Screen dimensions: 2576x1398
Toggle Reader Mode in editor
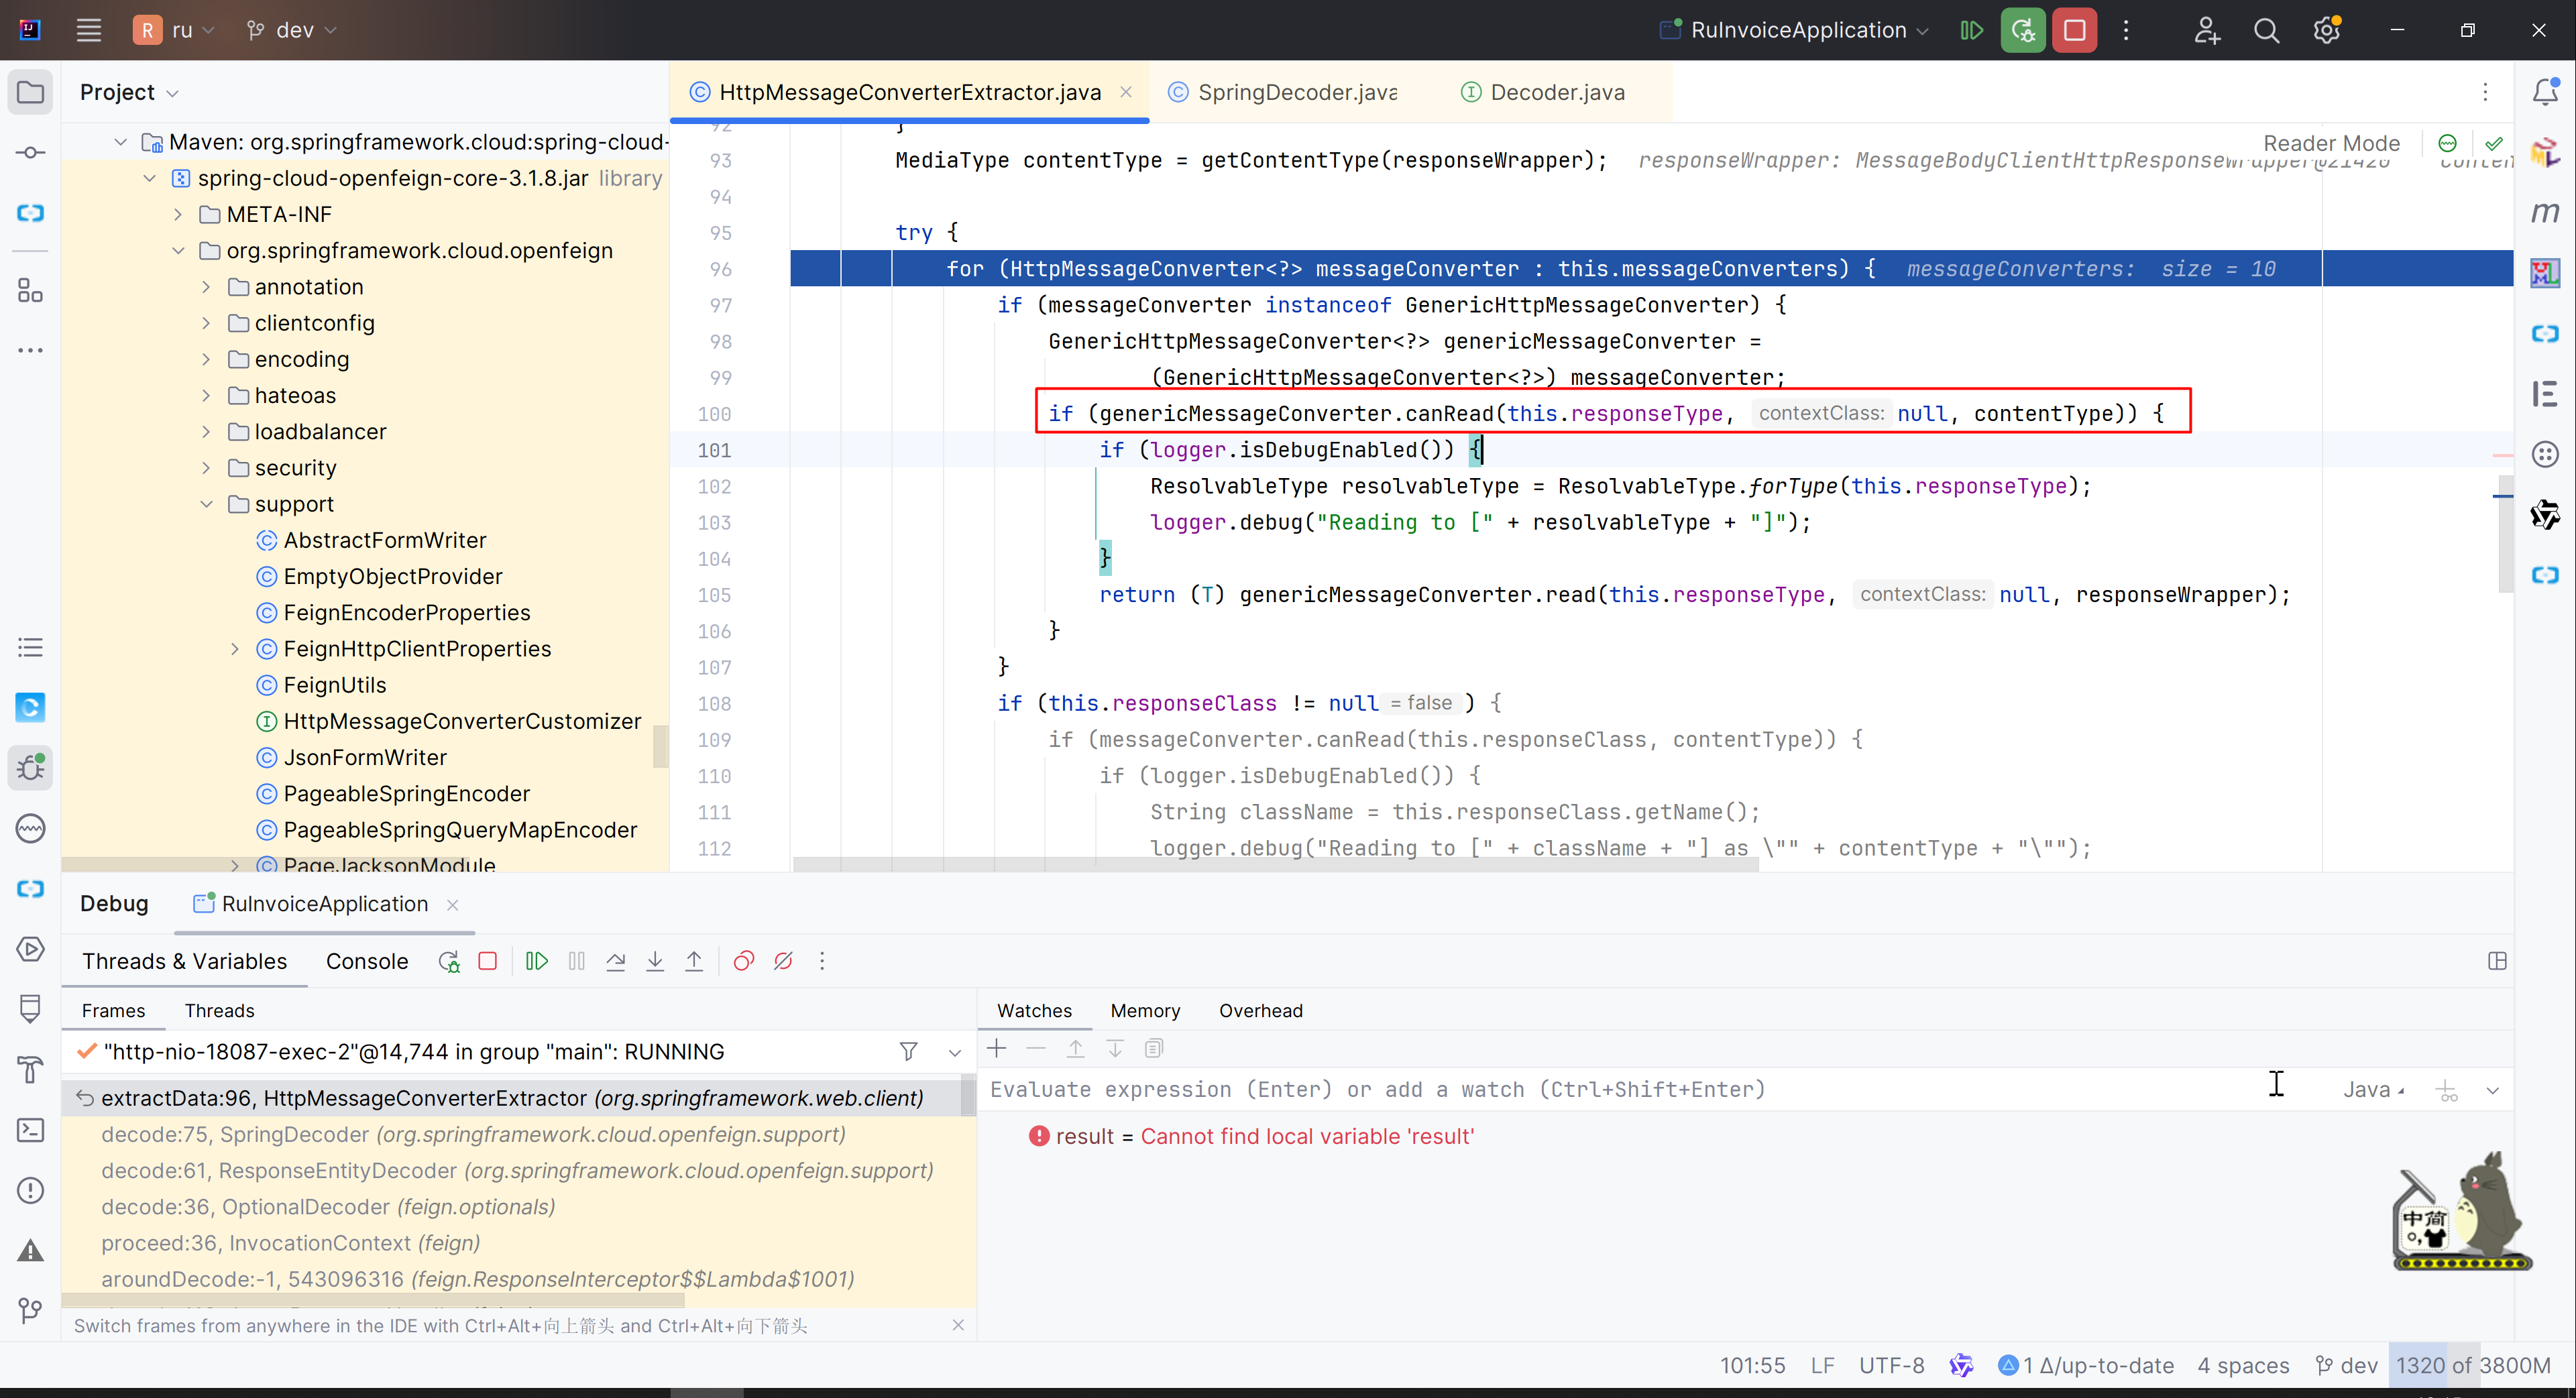pos(2331,143)
